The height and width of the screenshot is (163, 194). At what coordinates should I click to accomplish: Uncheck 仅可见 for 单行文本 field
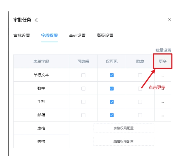pyautogui.click(x=112, y=75)
